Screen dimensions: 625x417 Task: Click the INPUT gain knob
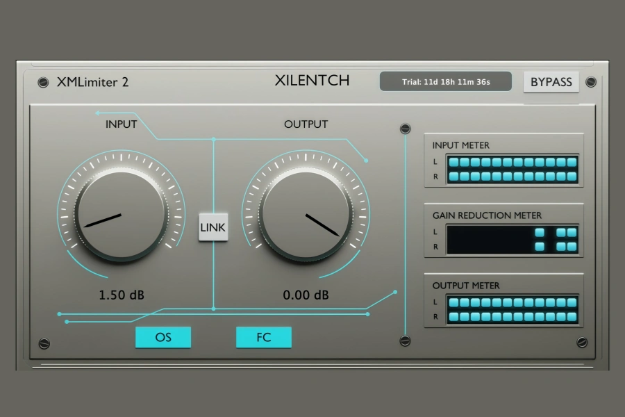pyautogui.click(x=121, y=215)
